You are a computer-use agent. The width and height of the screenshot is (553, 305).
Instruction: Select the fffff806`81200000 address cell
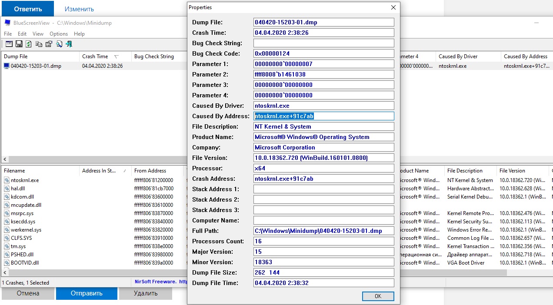coord(153,180)
